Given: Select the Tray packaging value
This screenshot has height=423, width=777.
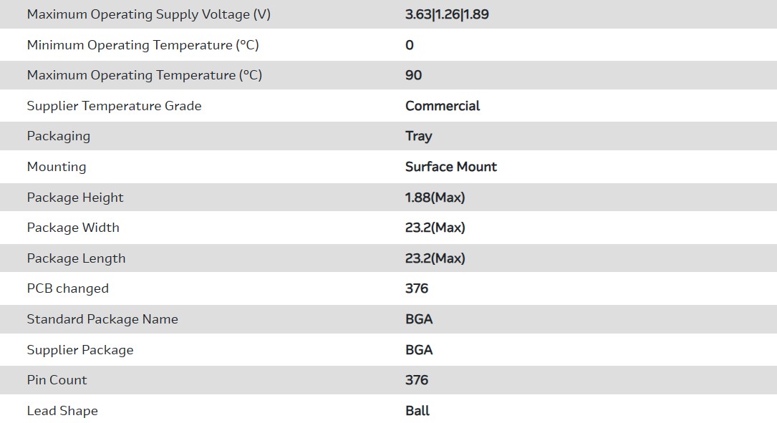Looking at the screenshot, I should tap(418, 136).
